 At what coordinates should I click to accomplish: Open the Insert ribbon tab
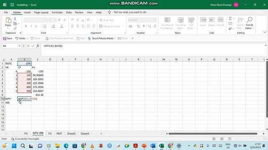(27, 12)
